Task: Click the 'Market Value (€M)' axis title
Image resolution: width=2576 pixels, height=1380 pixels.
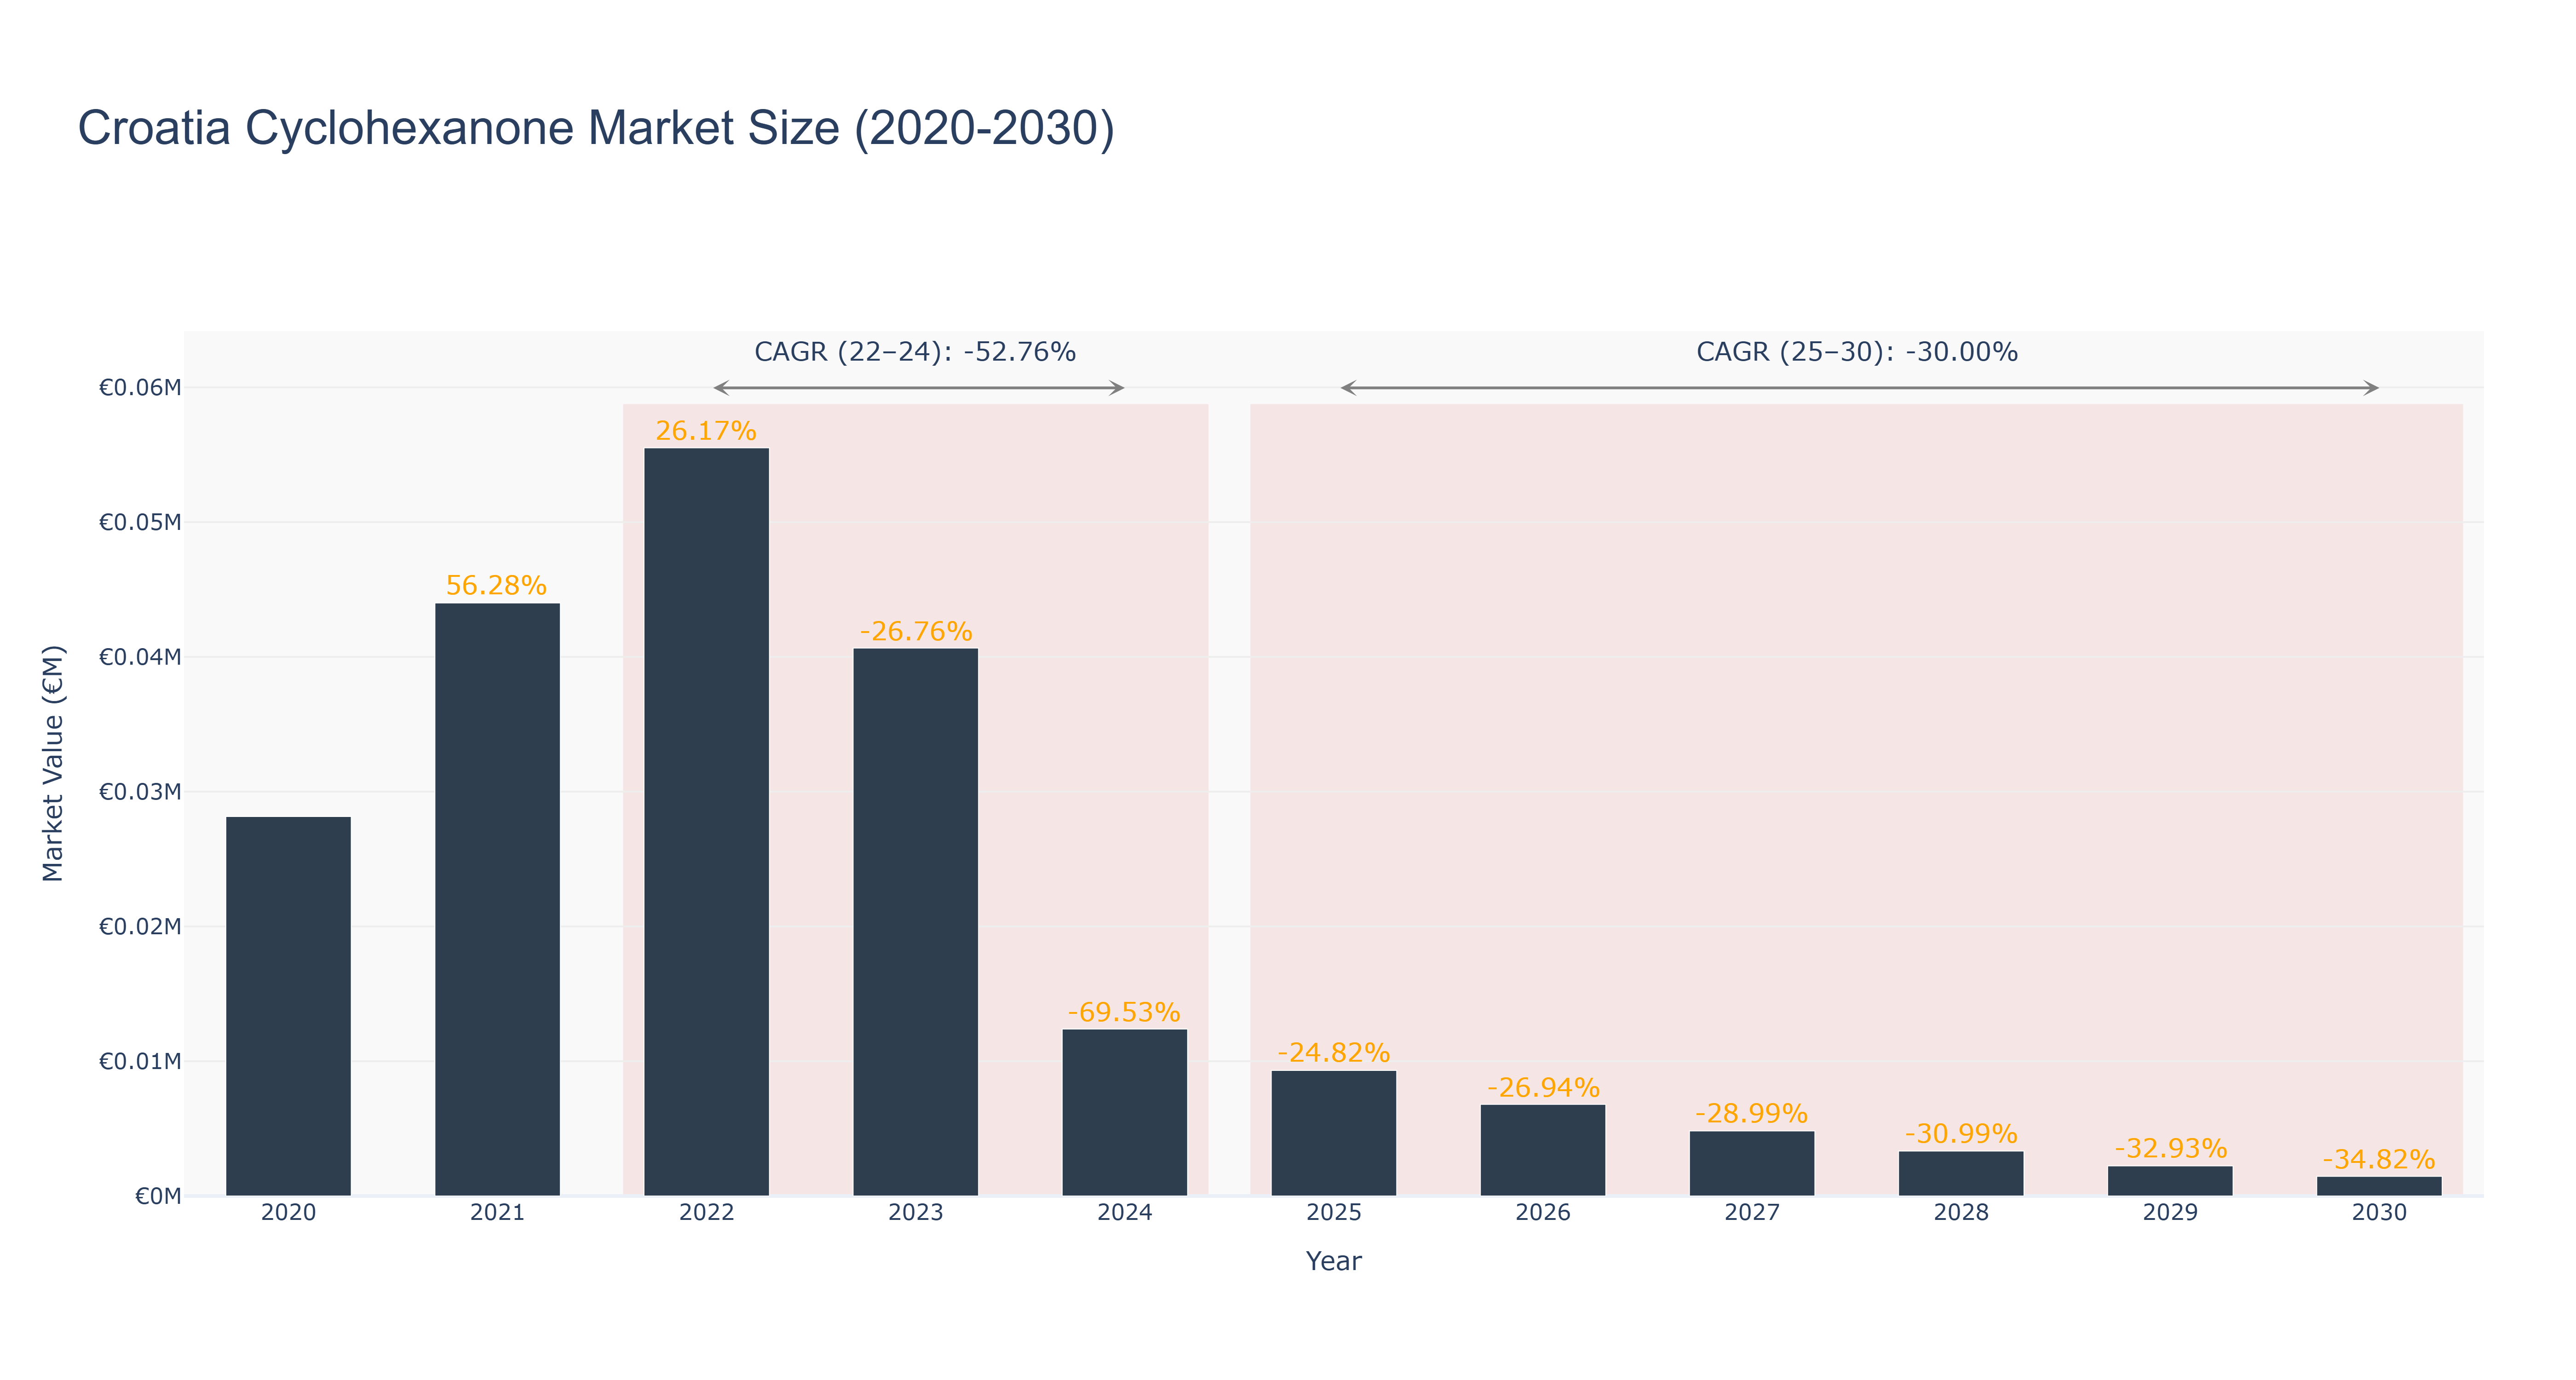Action: (x=53, y=763)
